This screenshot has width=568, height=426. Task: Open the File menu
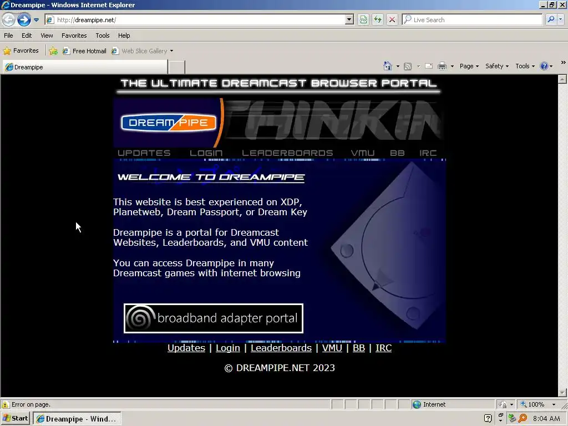pos(8,35)
